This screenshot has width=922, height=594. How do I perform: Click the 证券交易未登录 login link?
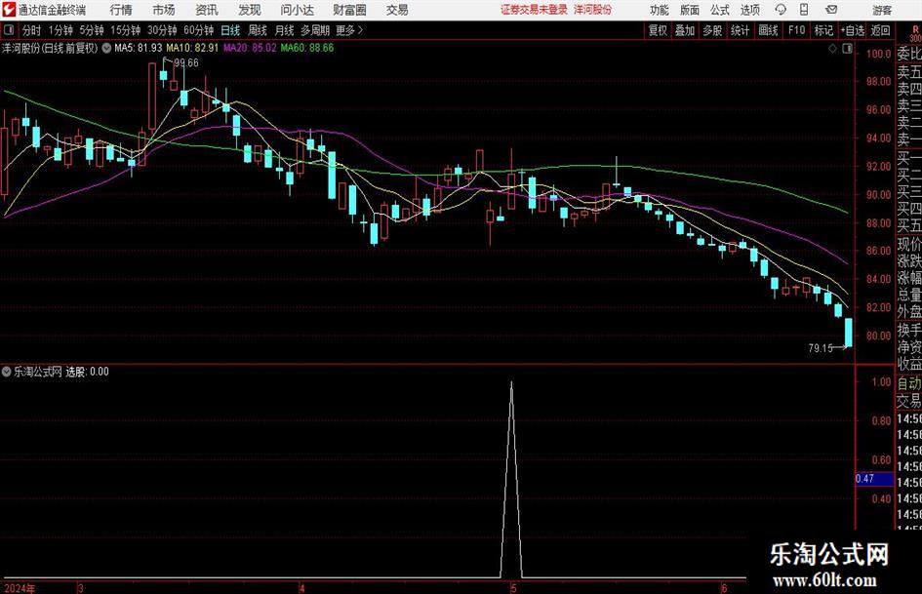click(x=534, y=10)
